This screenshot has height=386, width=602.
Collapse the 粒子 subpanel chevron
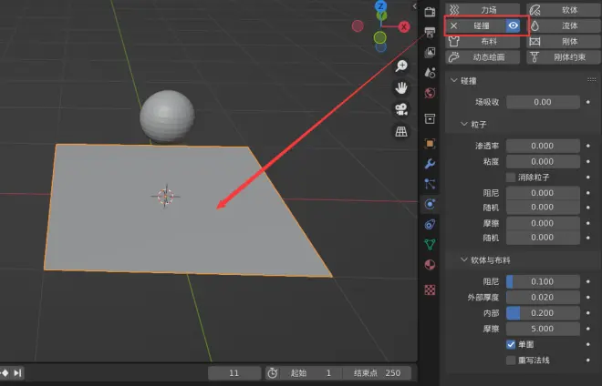pyautogui.click(x=463, y=124)
